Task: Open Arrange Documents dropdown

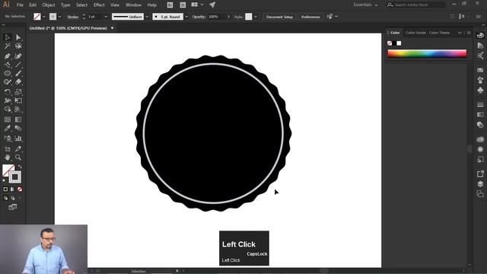Action: [x=197, y=5]
